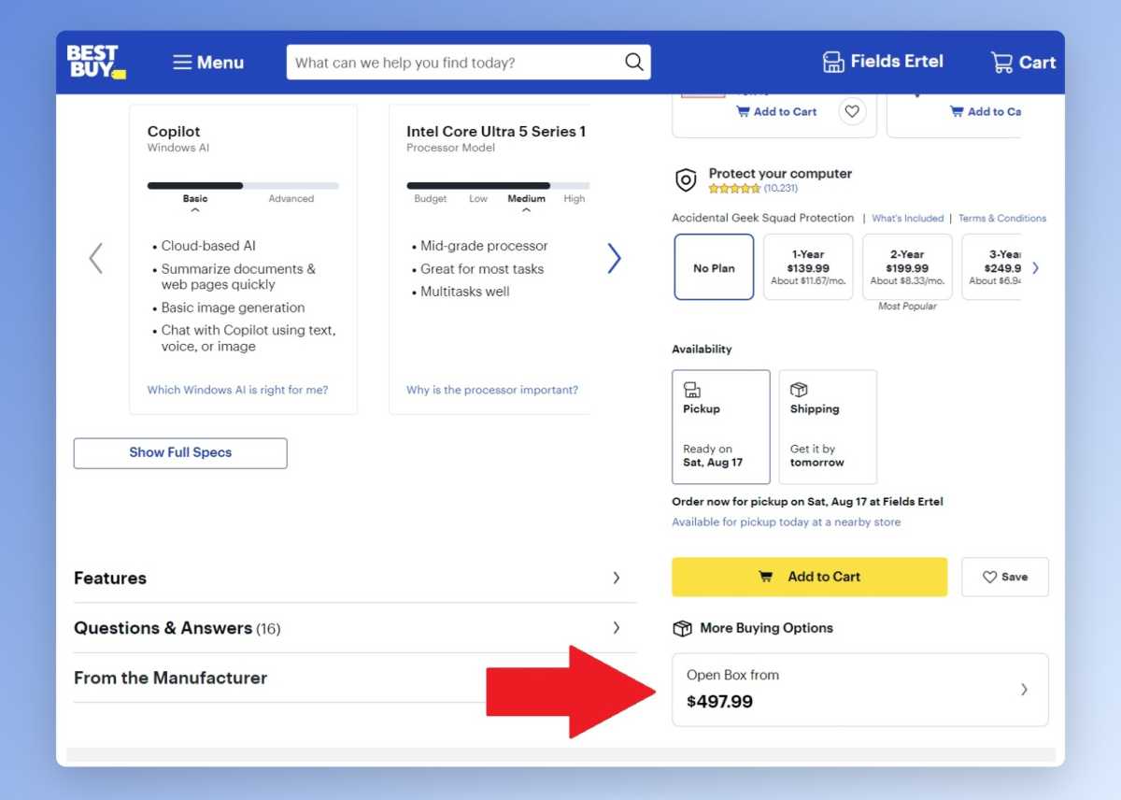Click Available for pickup today nearby link

coord(787,522)
